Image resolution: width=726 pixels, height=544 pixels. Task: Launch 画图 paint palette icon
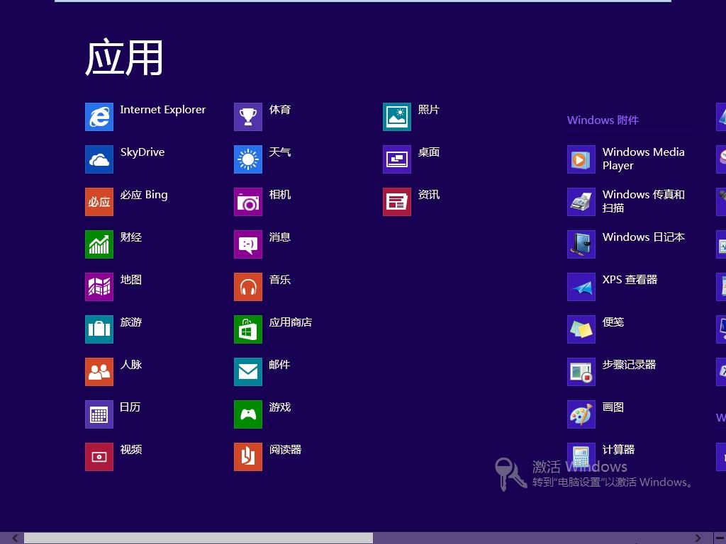point(581,414)
